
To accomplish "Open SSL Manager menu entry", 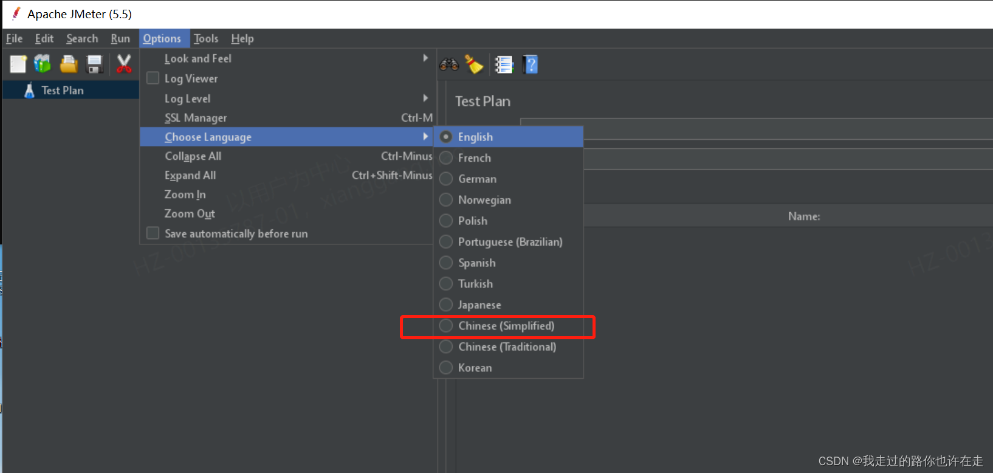I will (x=286, y=118).
